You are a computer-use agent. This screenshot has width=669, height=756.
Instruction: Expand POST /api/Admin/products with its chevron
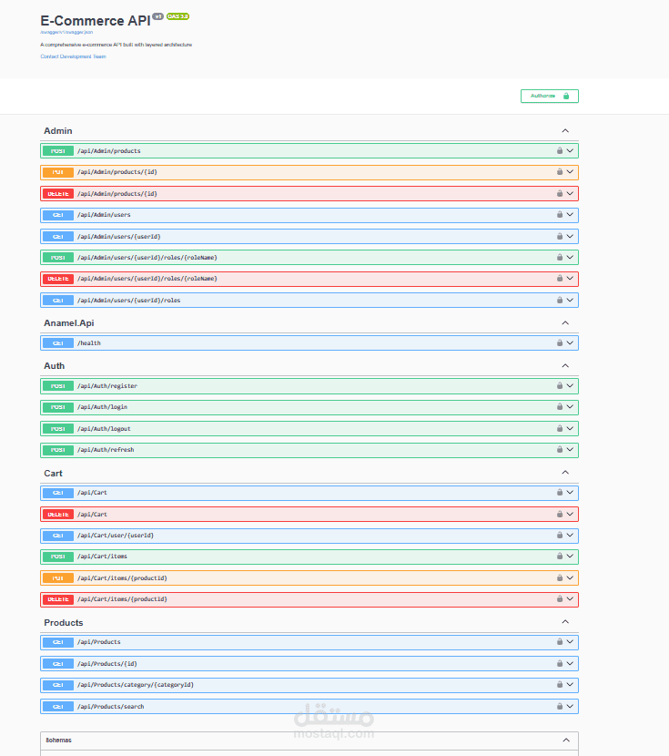[x=570, y=150]
